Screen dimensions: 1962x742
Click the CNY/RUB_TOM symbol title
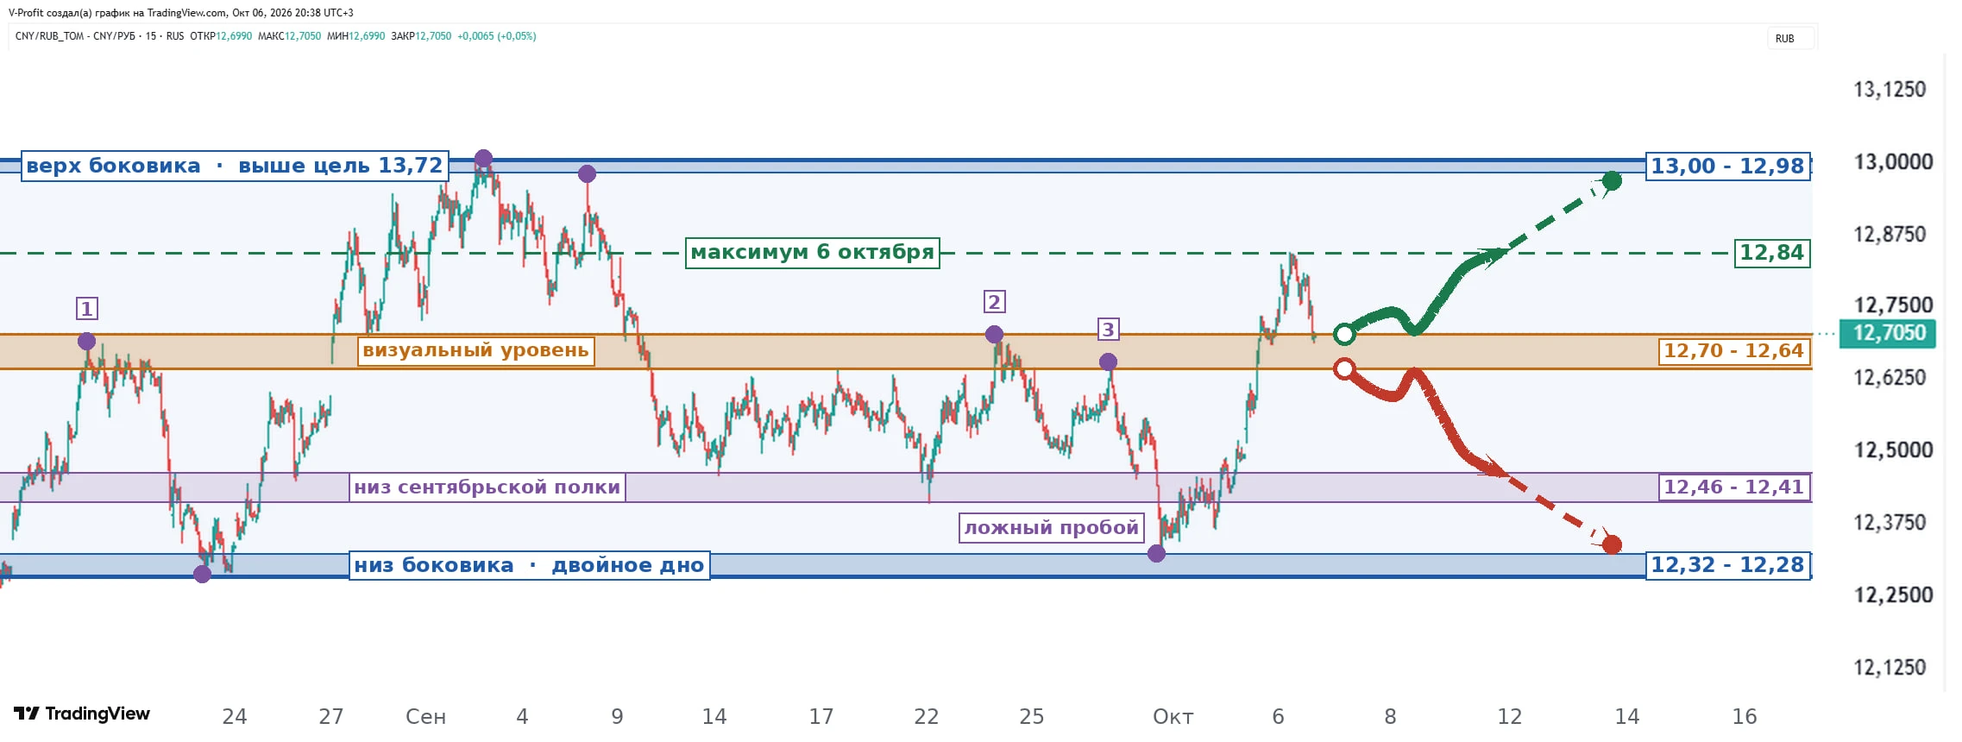point(49,36)
